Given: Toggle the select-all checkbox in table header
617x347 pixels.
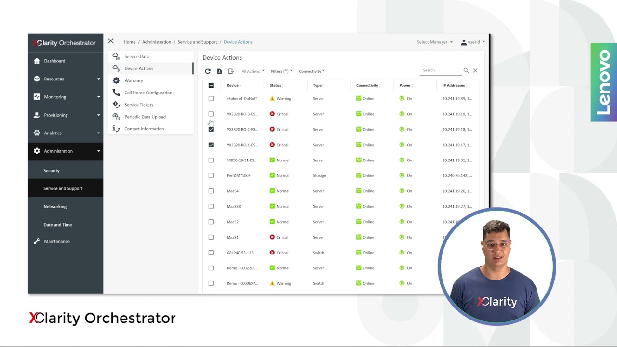Looking at the screenshot, I should pyautogui.click(x=211, y=85).
